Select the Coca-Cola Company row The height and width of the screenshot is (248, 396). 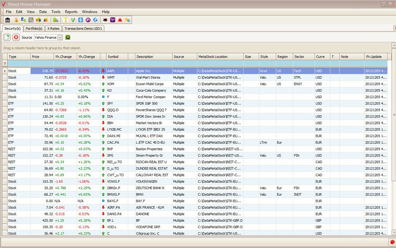click(195, 90)
